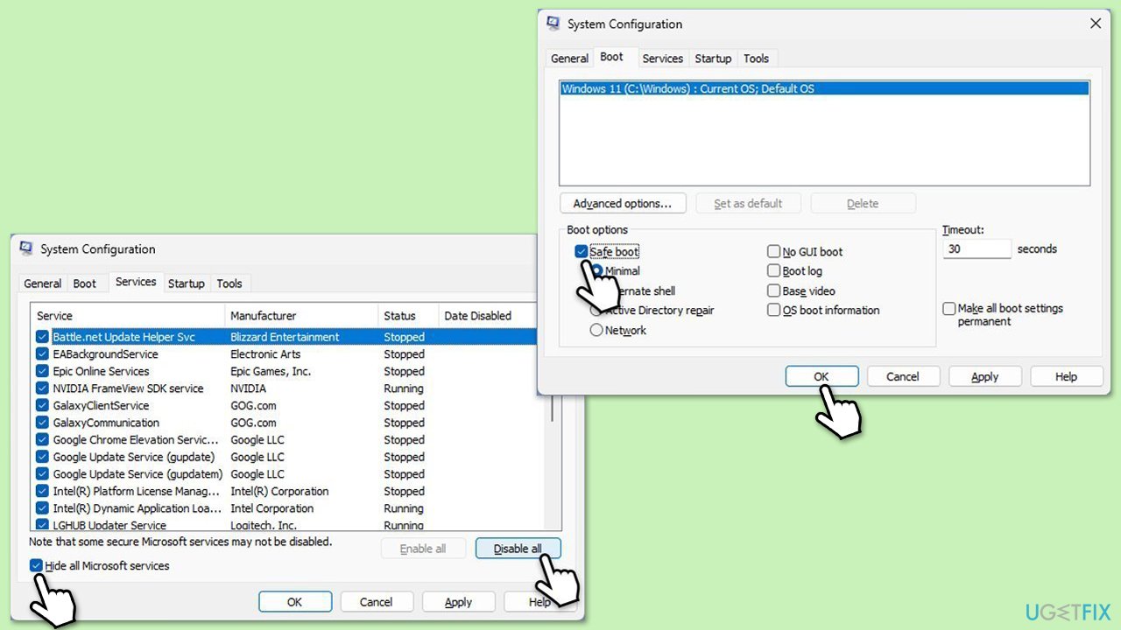Click the Timeout seconds input field

click(x=976, y=249)
